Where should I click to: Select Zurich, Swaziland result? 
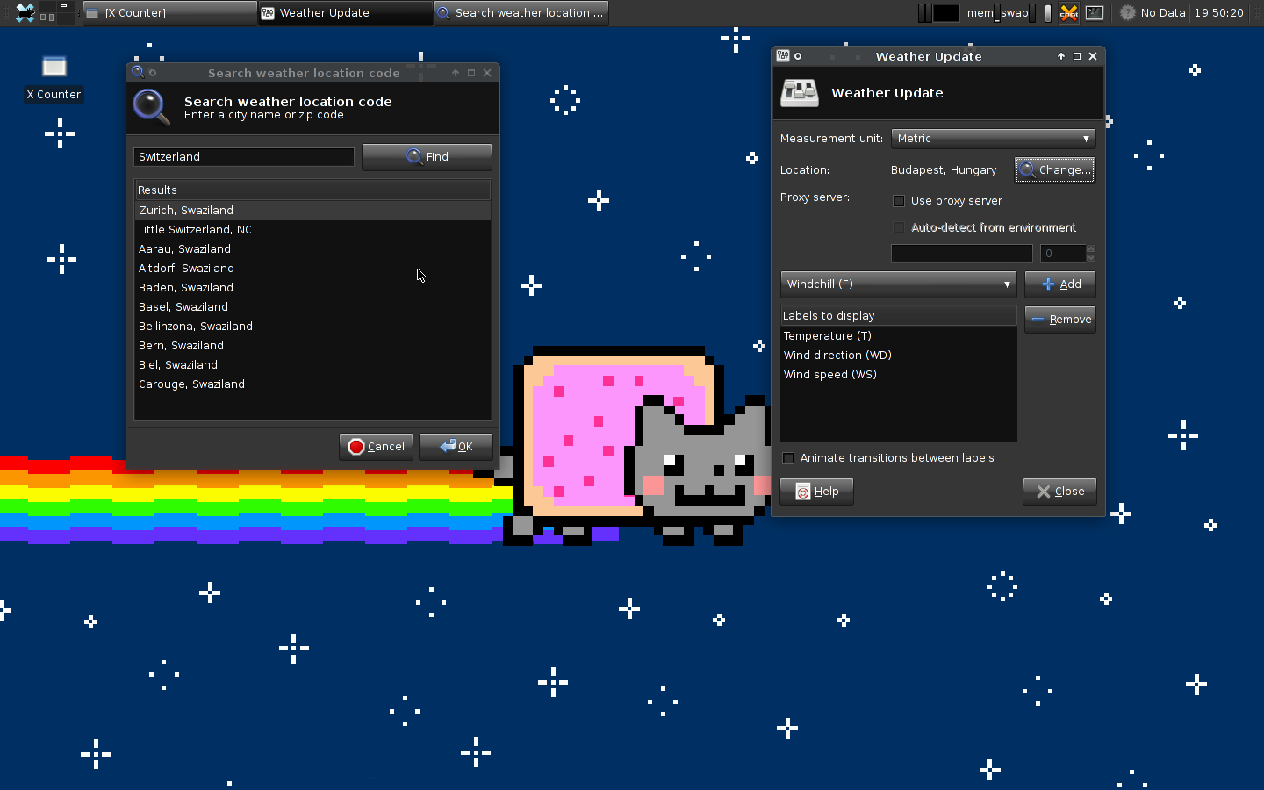click(312, 211)
